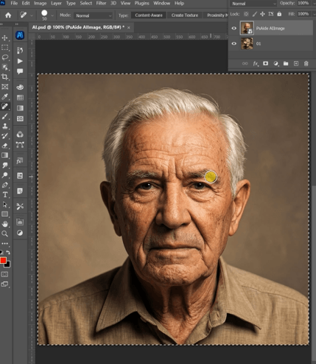
Task: Open the Edit Toolbar three-dots menu
Action: point(4,243)
